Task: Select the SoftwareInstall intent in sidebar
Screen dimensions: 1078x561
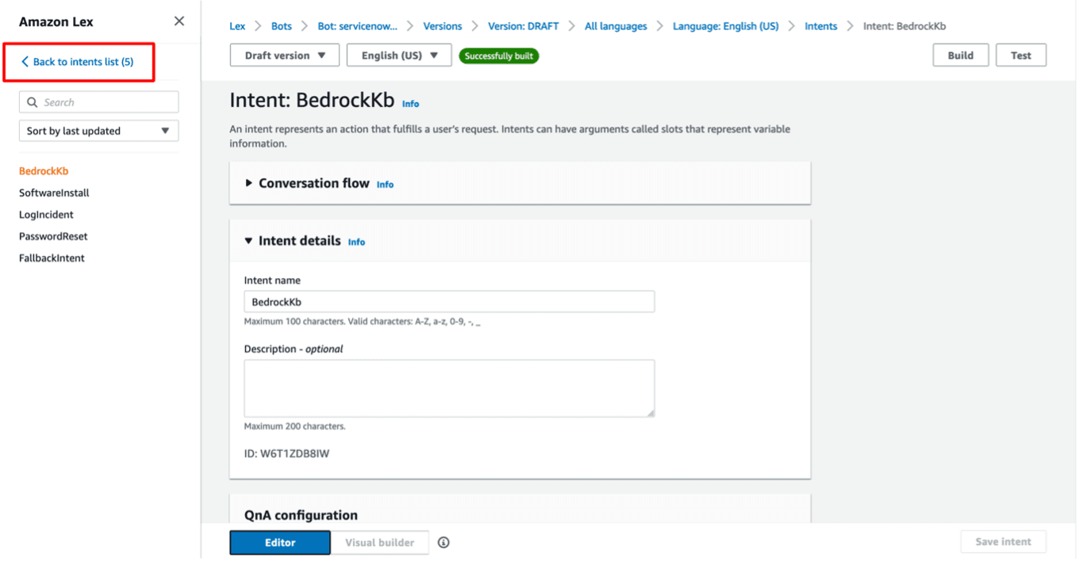Action: point(54,193)
